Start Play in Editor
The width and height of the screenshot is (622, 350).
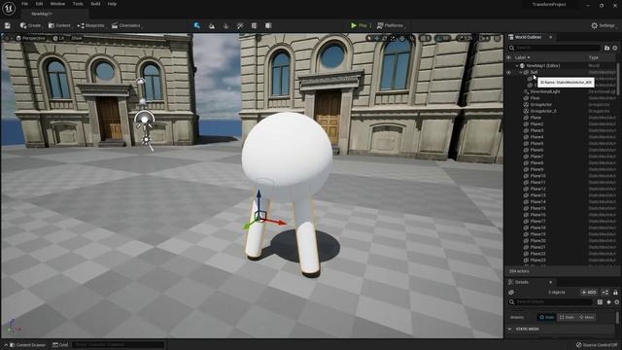click(359, 25)
